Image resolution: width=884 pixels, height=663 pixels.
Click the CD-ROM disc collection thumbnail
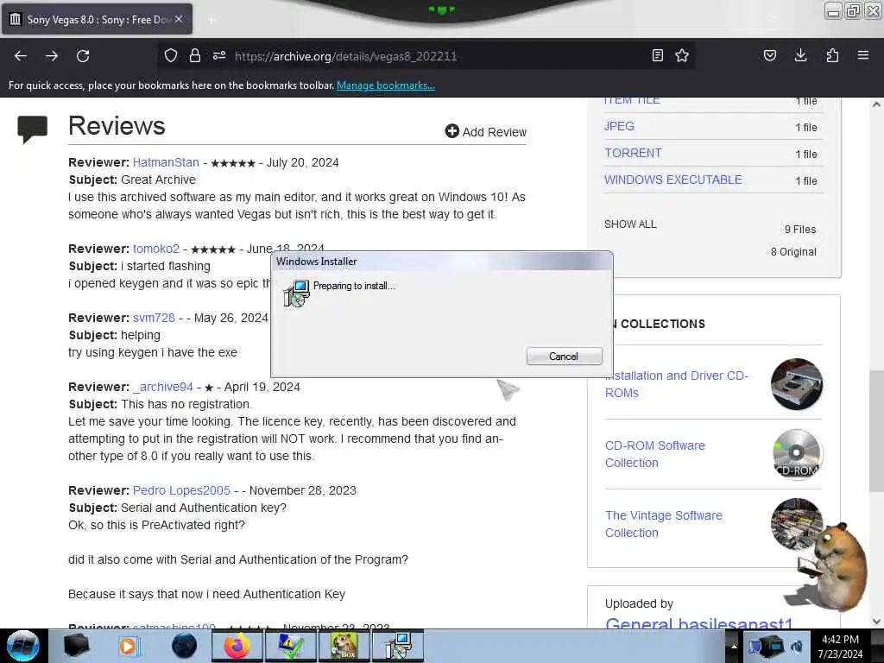pyautogui.click(x=796, y=454)
